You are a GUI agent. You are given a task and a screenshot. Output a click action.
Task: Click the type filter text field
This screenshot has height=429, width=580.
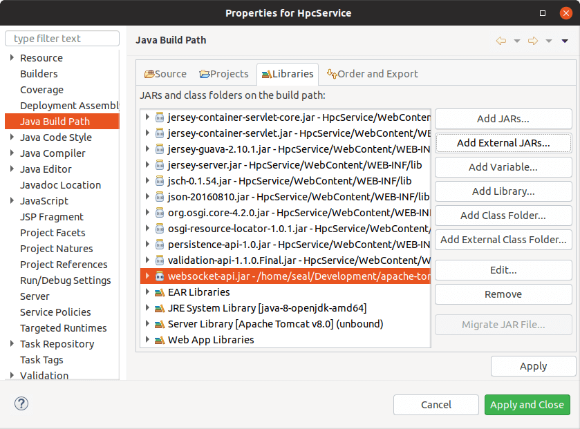[x=62, y=39]
